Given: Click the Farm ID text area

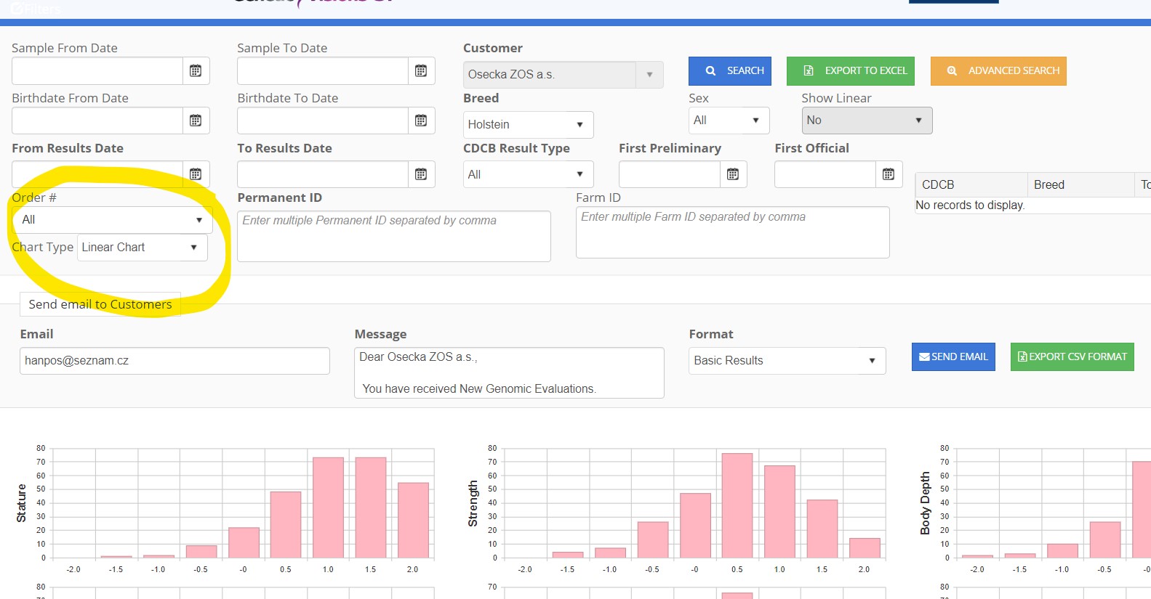Looking at the screenshot, I should click(x=733, y=232).
